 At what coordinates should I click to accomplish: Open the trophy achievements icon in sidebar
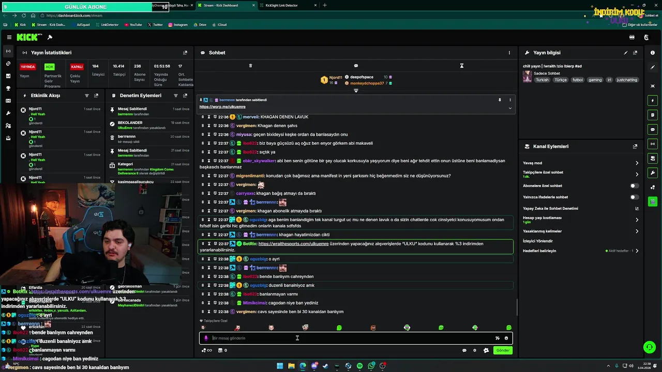8,88
